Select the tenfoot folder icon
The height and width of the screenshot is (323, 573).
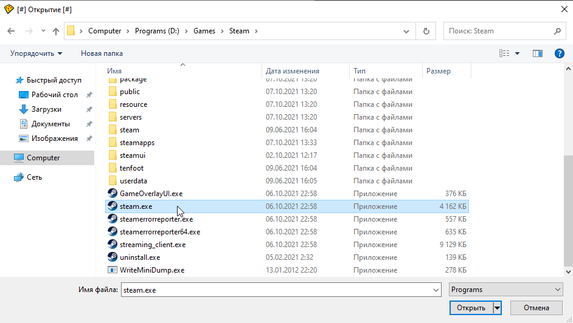(x=113, y=168)
